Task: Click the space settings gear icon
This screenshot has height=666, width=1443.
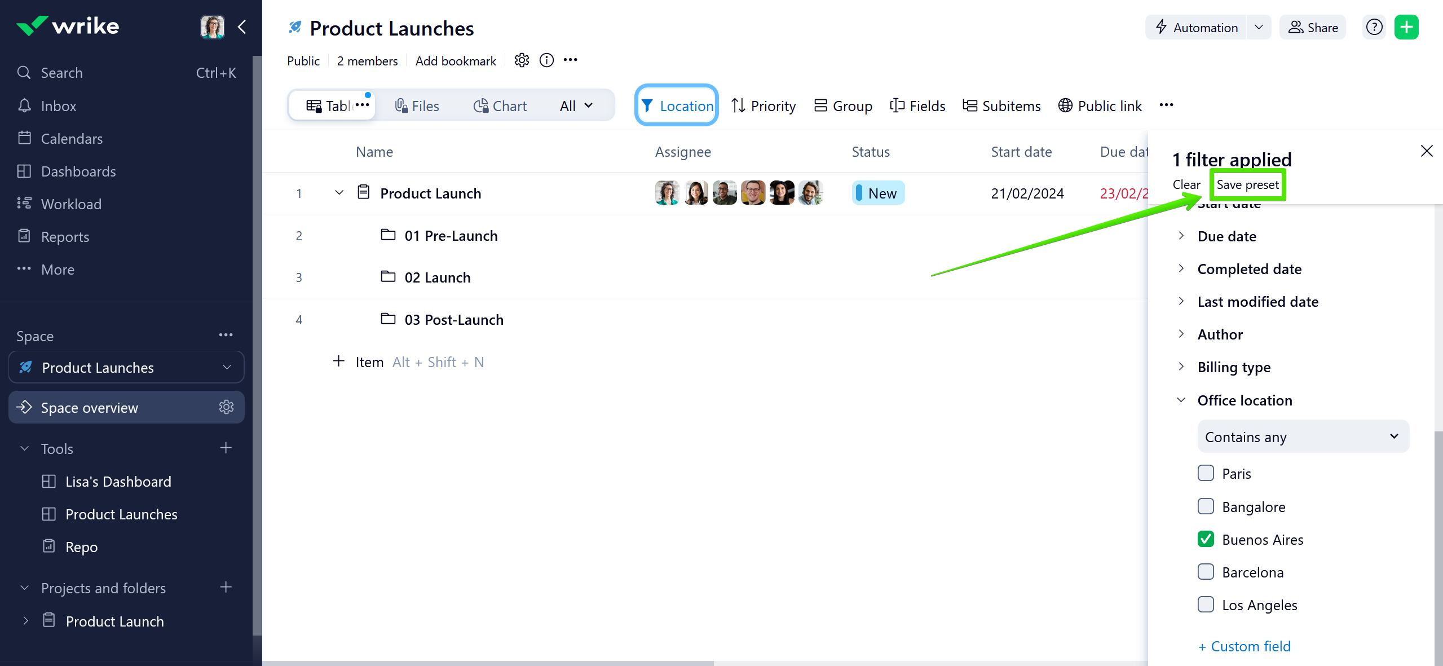Action: pos(522,60)
